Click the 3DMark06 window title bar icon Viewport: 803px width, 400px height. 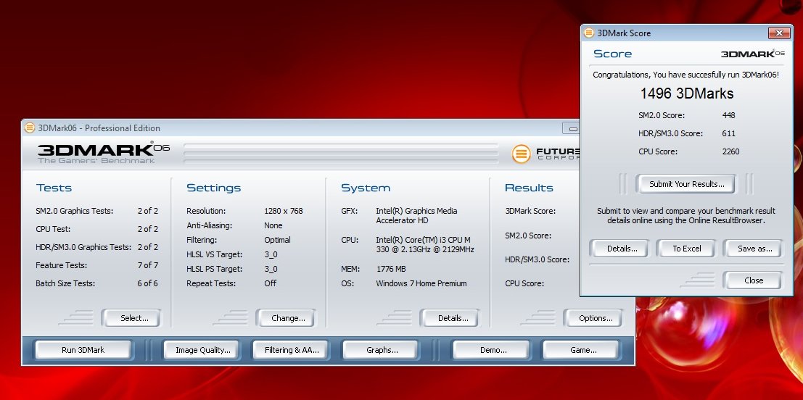(x=30, y=128)
